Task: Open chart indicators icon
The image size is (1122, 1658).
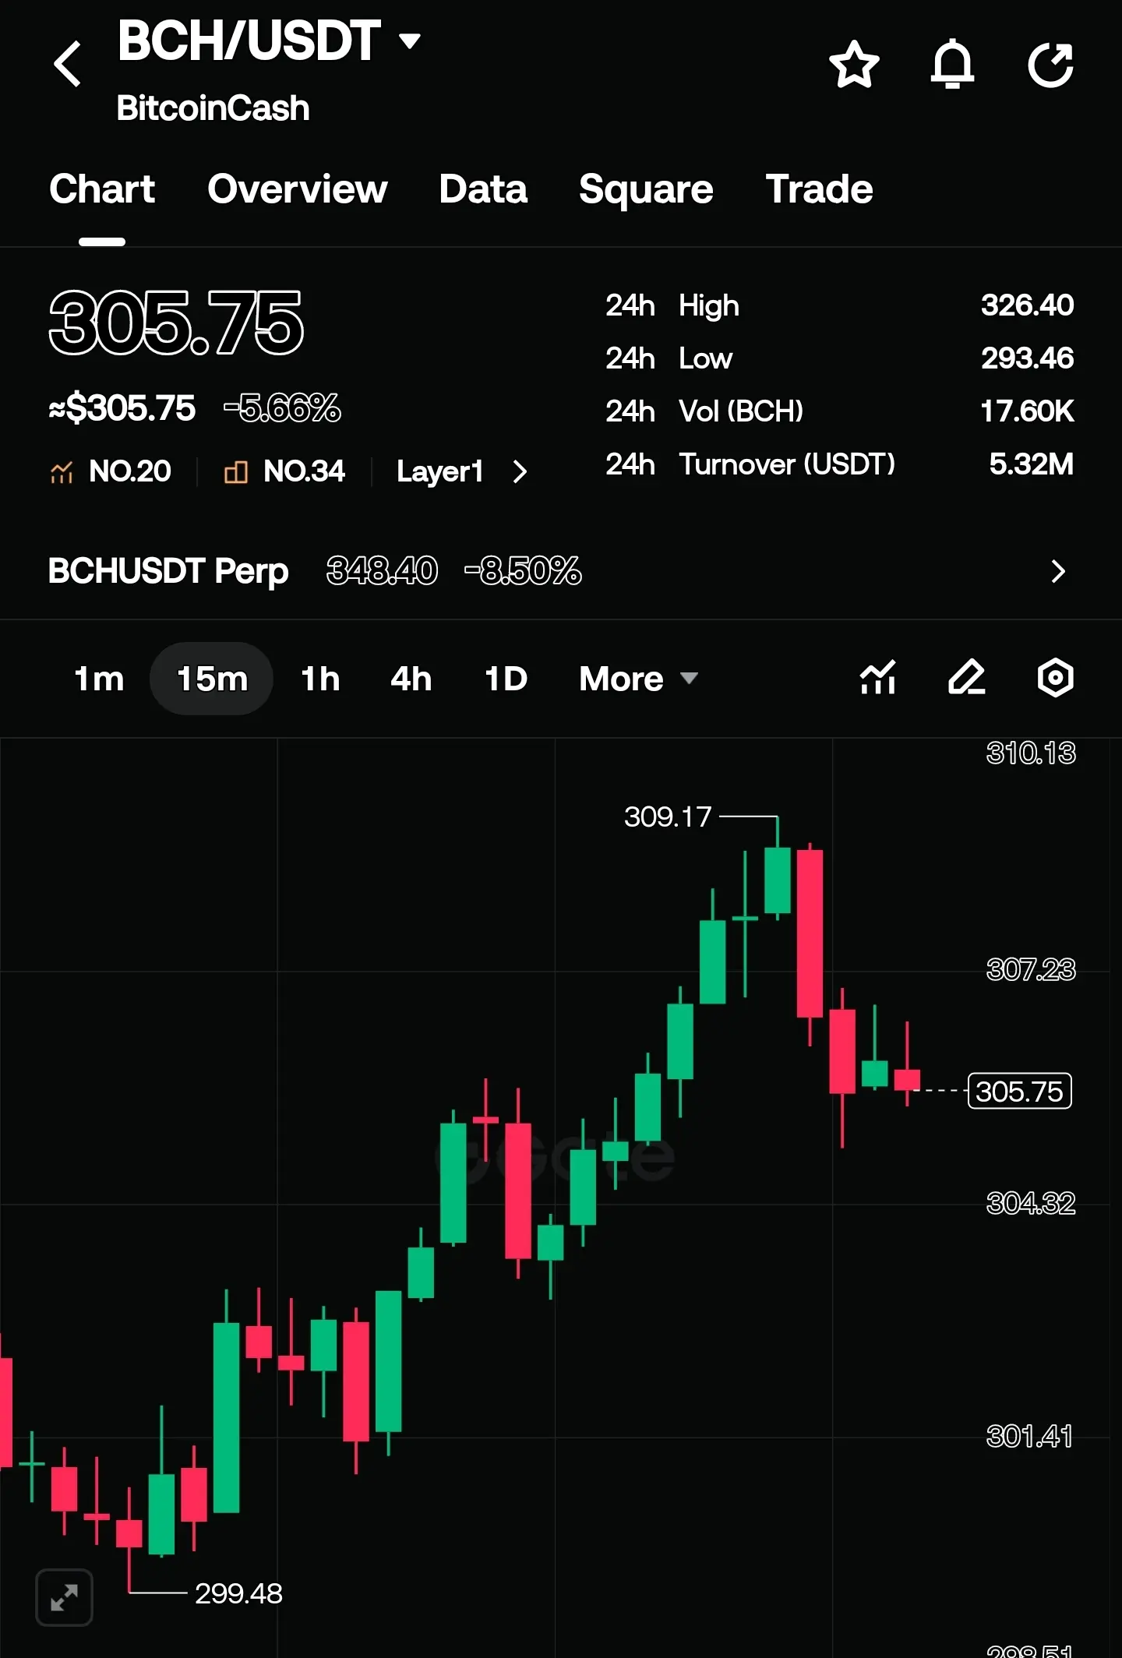Action: click(x=878, y=677)
